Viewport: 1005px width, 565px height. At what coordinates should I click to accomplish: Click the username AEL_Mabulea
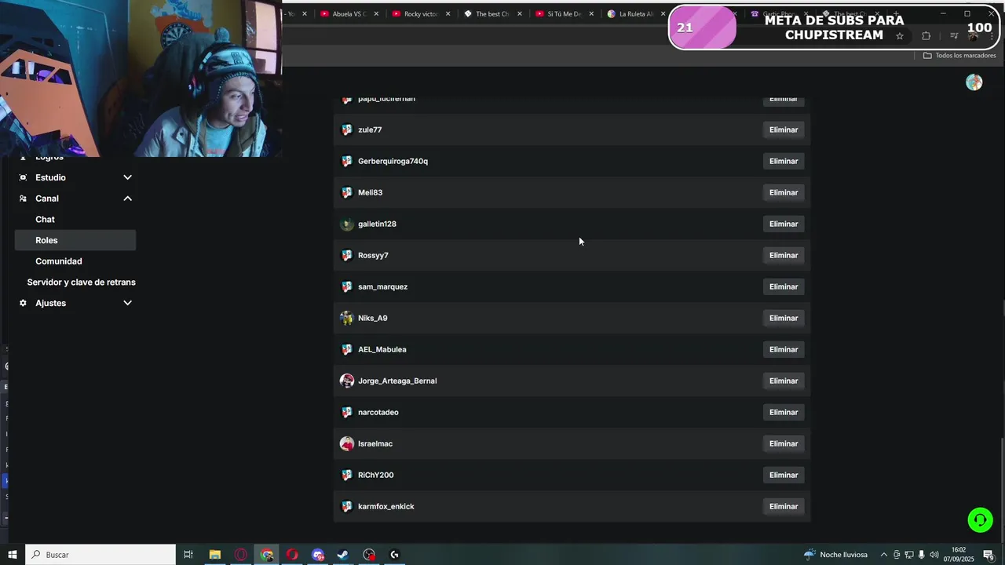382,349
